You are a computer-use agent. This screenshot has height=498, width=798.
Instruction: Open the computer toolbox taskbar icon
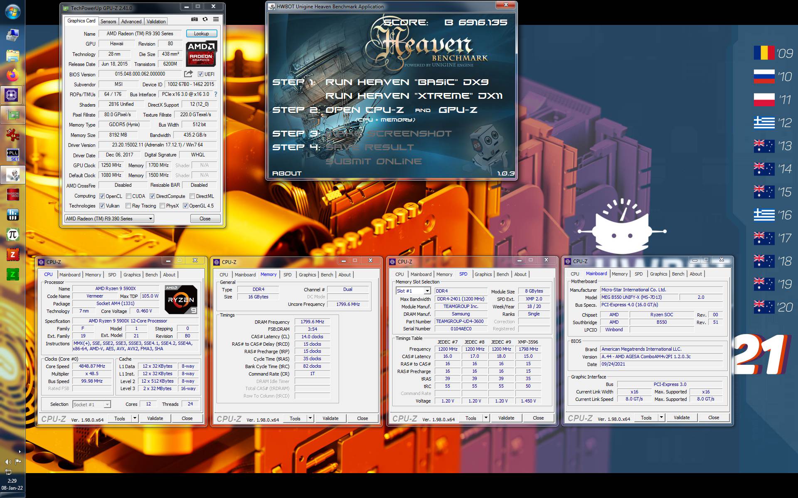click(x=12, y=35)
